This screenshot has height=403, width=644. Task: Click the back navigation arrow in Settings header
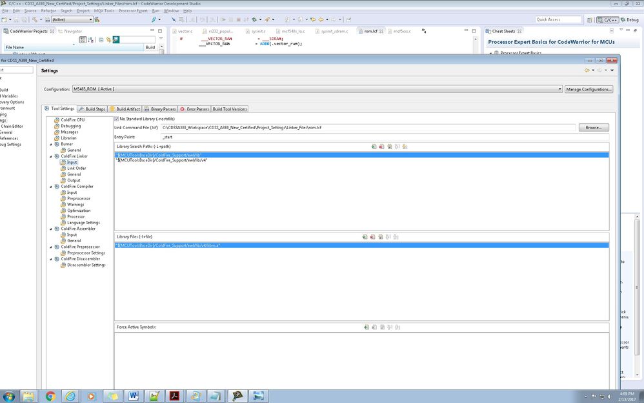point(587,70)
